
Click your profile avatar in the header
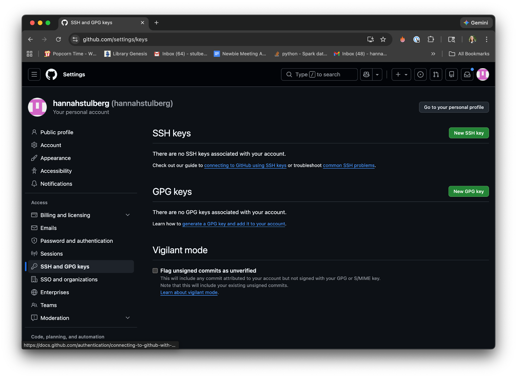coord(482,74)
